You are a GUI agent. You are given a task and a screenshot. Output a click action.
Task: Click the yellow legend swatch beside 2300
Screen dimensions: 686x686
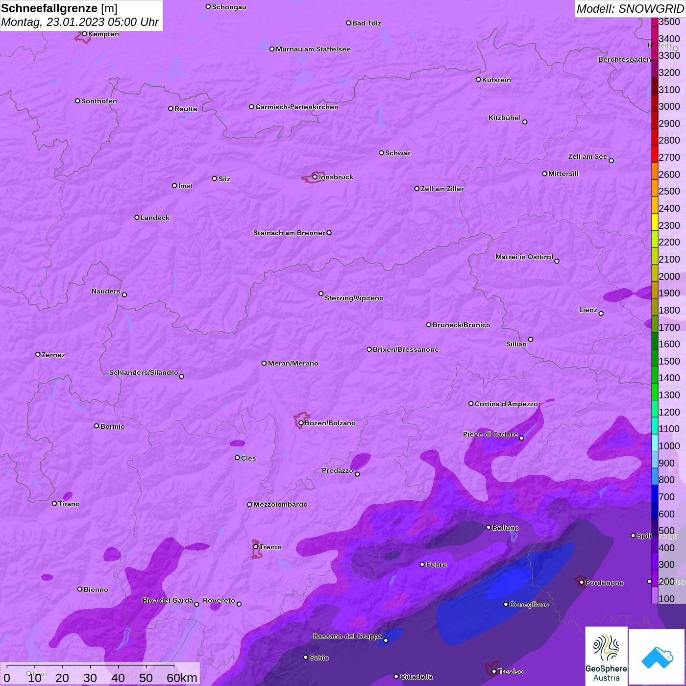tap(655, 221)
